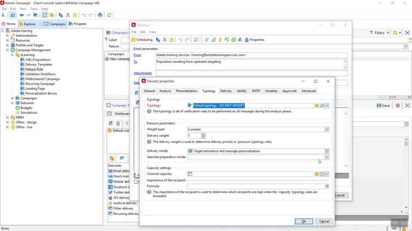The width and height of the screenshot is (412, 231).
Task: Click the Scheduling button in Delivery window
Action: tap(142, 40)
